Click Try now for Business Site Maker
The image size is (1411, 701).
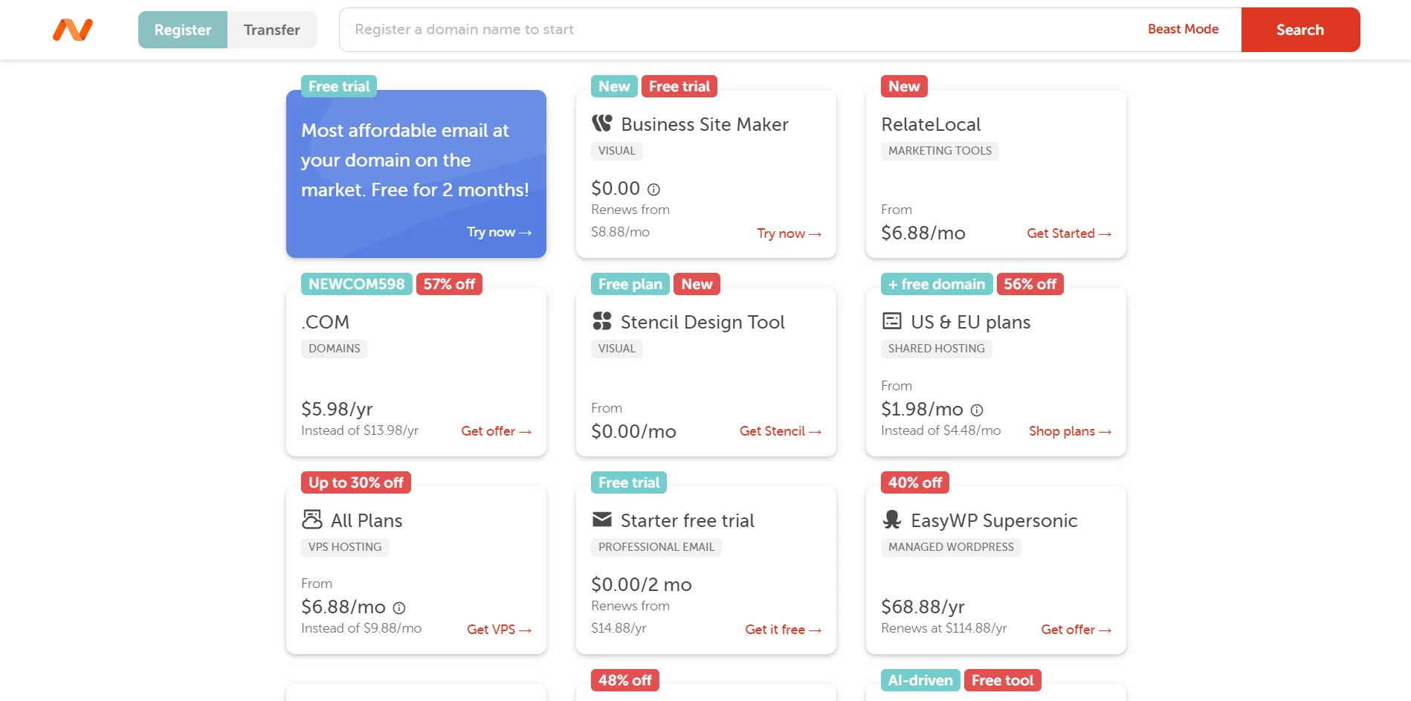tap(789, 233)
